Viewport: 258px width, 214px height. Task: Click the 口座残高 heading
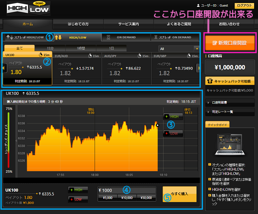(215, 56)
